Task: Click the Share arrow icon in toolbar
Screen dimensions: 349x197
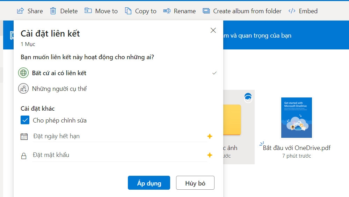Action: point(20,11)
